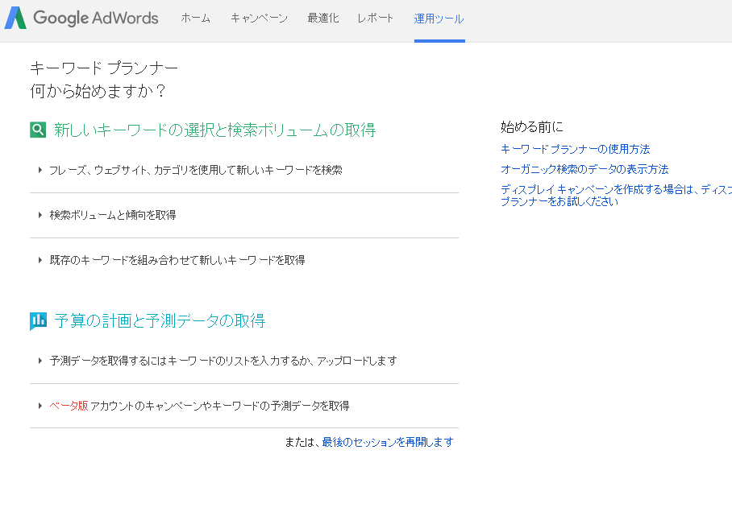Click 最後のセッションを再開します link
This screenshot has width=732, height=512.
(388, 442)
